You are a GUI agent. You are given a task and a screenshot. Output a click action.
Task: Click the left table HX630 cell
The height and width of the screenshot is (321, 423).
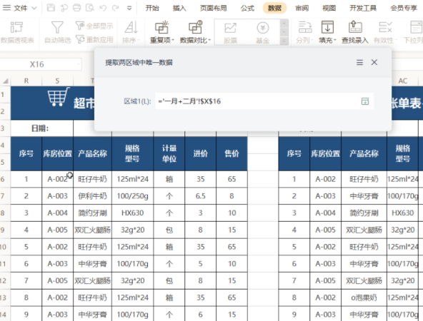coord(132,213)
